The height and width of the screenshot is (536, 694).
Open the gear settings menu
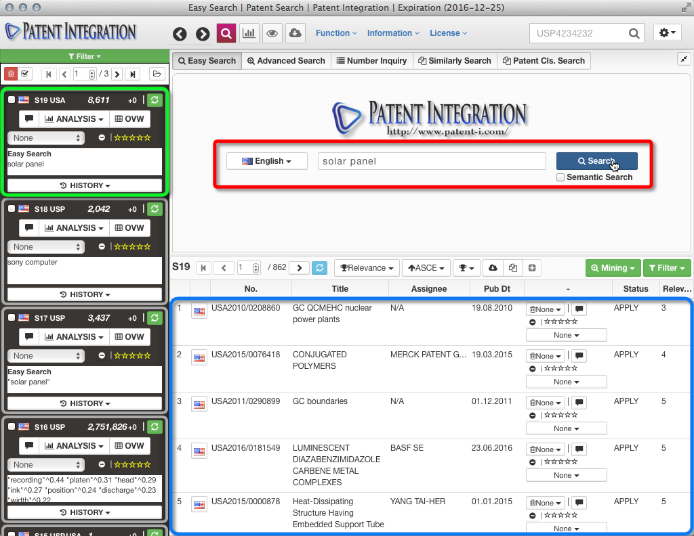667,32
